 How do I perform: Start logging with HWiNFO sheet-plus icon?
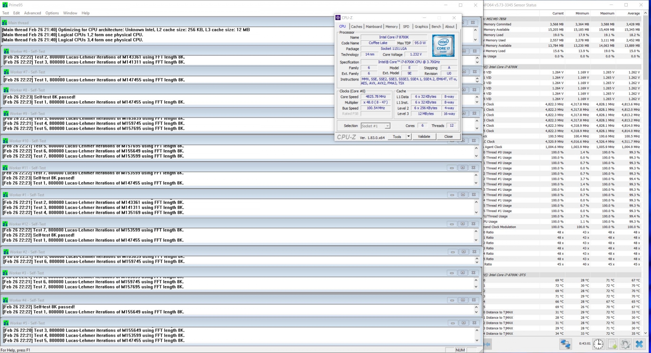pyautogui.click(x=612, y=344)
